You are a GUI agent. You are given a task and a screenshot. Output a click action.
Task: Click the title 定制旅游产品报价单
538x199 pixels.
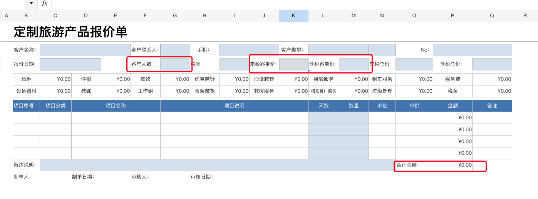(x=70, y=32)
